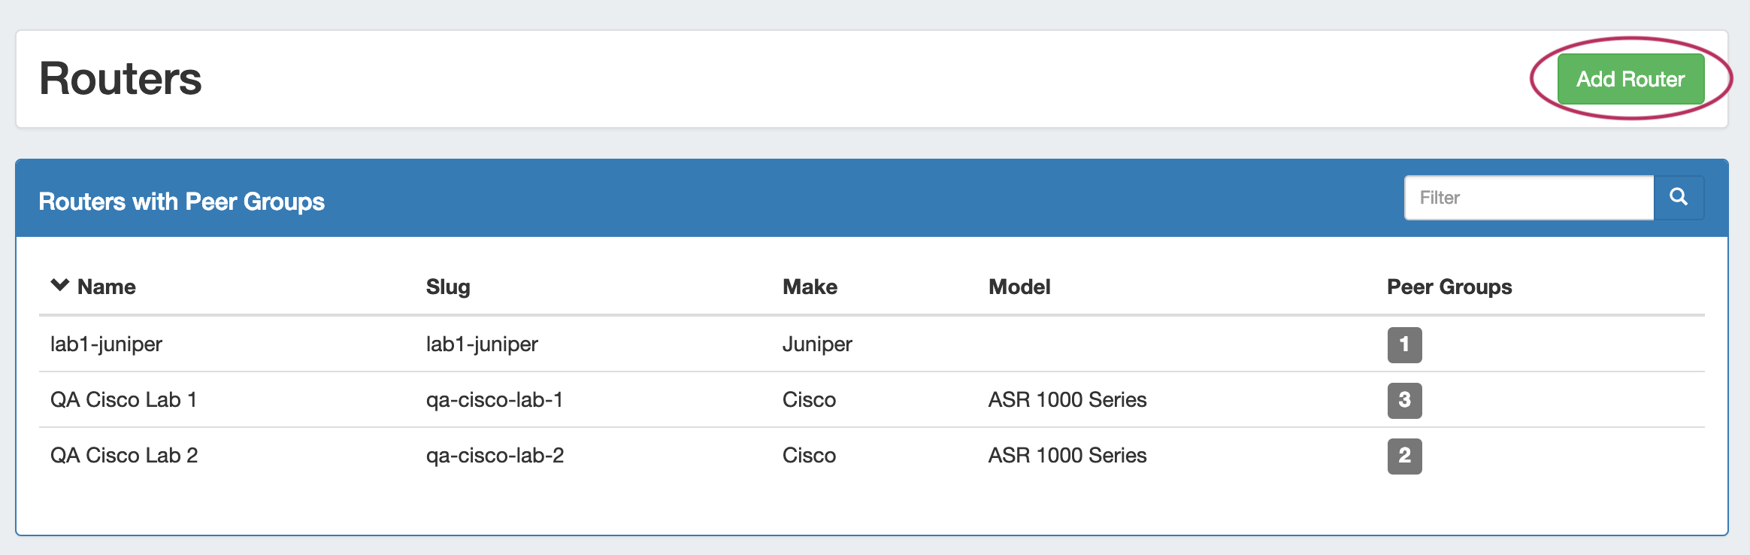Sort the table by Make column
Screen dimensions: 1750x555
click(809, 287)
